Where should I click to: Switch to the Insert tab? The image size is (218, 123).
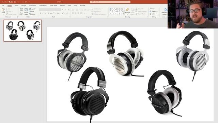pyautogui.click(x=17, y=5)
